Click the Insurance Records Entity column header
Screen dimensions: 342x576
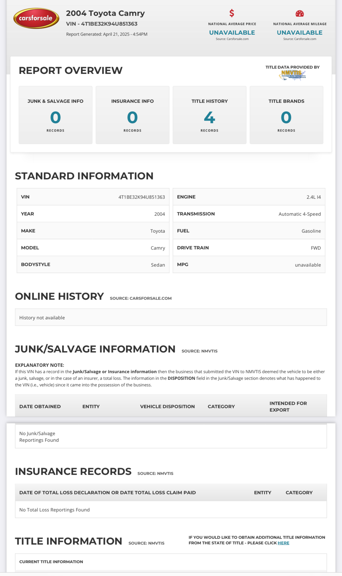pyautogui.click(x=262, y=493)
